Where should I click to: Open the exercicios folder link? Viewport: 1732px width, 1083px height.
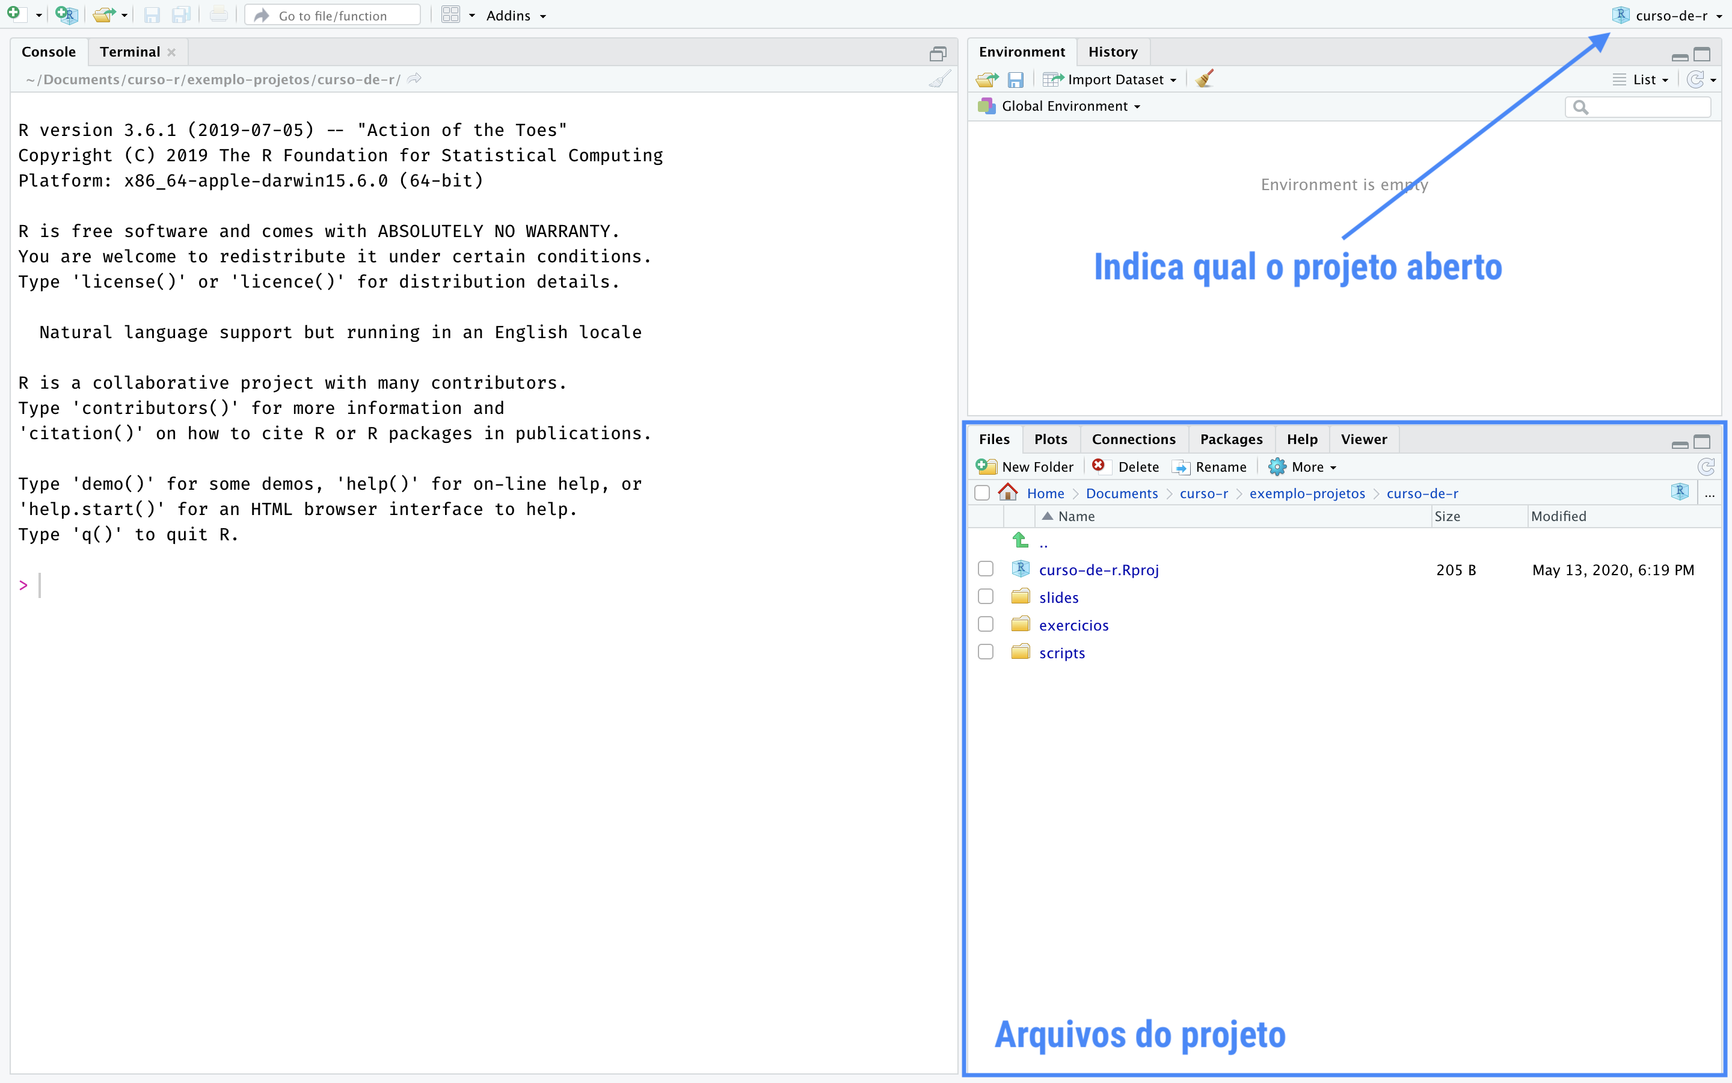pos(1073,625)
